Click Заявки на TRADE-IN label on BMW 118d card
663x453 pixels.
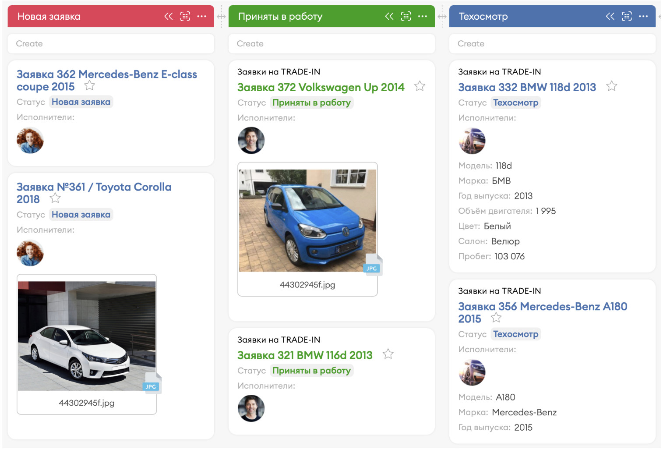pos(499,72)
